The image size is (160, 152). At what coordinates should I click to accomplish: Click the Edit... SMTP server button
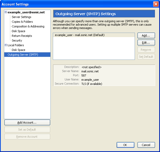pyautogui.click(x=146, y=43)
